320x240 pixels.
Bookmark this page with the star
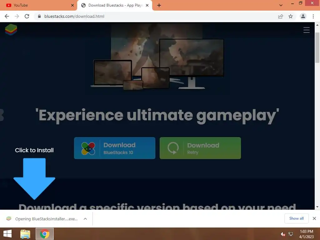[291, 16]
